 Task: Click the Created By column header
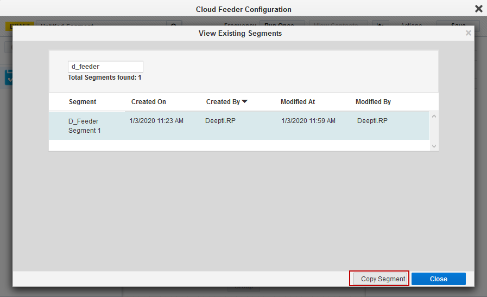click(x=223, y=102)
